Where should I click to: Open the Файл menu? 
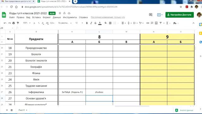tap(12, 17)
